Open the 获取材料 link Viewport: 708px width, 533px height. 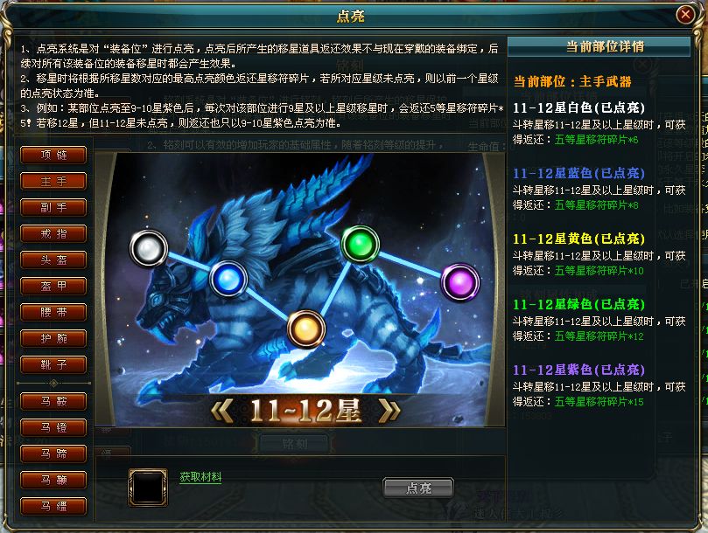click(x=200, y=476)
